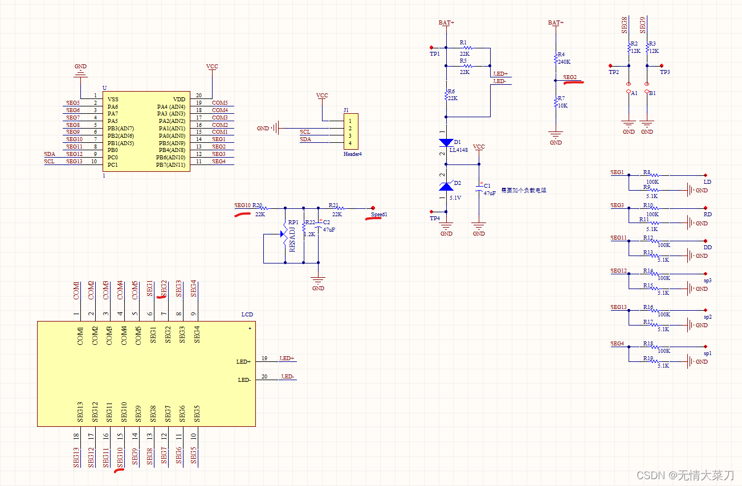The height and width of the screenshot is (486, 742).
Task: Click the BAT+ label above R1
Action: coord(446,23)
